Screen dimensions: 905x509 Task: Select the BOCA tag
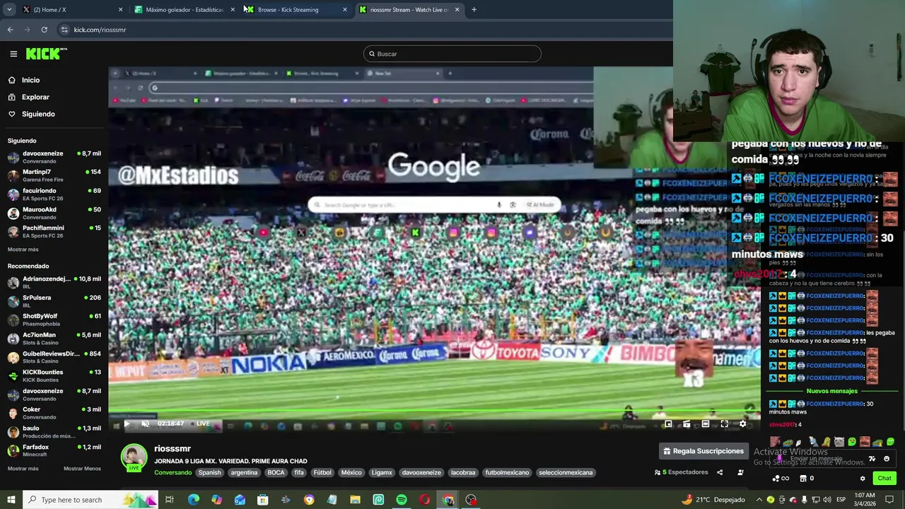point(276,472)
